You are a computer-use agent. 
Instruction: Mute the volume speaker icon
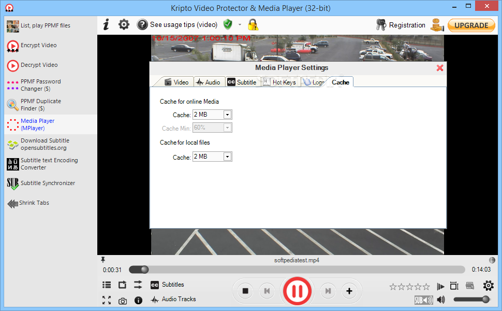click(441, 300)
